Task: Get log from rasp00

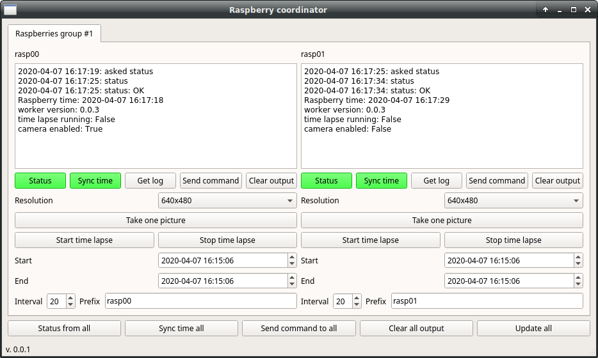Action: point(150,180)
